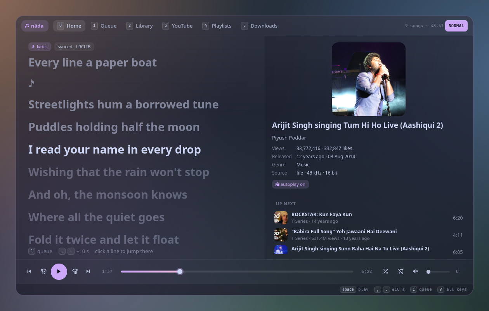Click the NORMAL mode badge

click(x=456, y=26)
